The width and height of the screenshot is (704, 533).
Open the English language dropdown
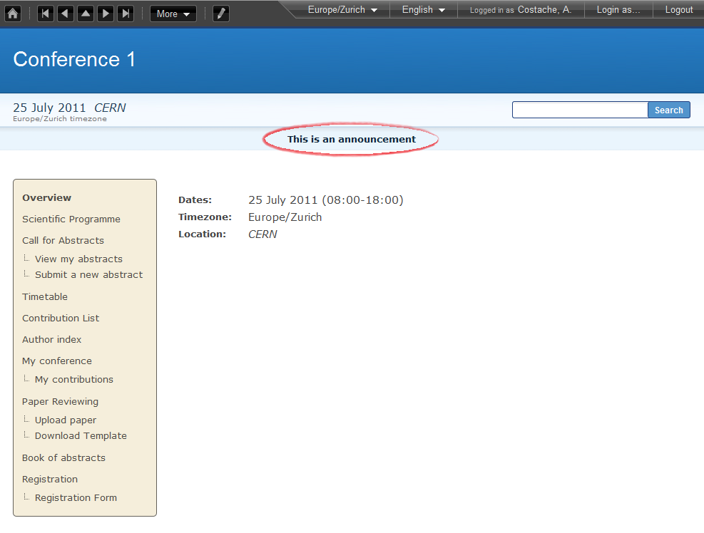(x=424, y=10)
